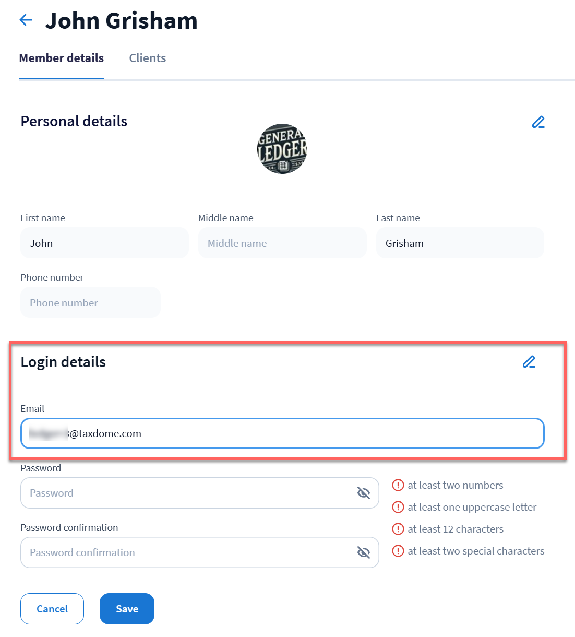
Task: Show password in Password confirmation field
Action: pyautogui.click(x=363, y=552)
